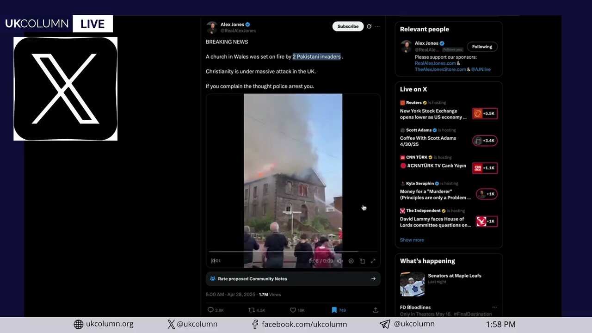Click Senators at Maple Leafs thumbnail
The width and height of the screenshot is (592, 333).
click(x=412, y=284)
